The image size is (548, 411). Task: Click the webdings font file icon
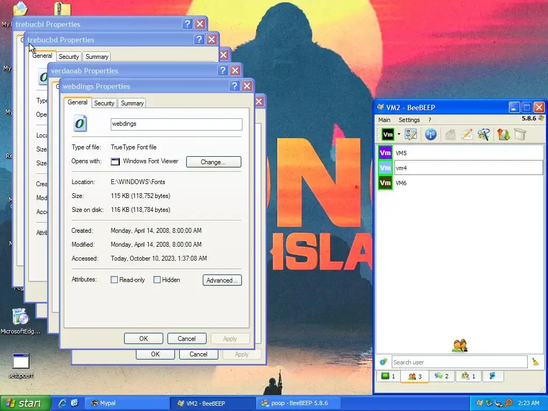80,124
